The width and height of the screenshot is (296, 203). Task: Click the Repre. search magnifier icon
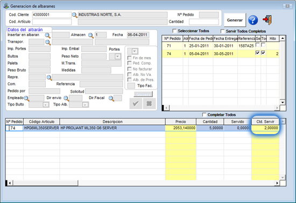[50, 78]
